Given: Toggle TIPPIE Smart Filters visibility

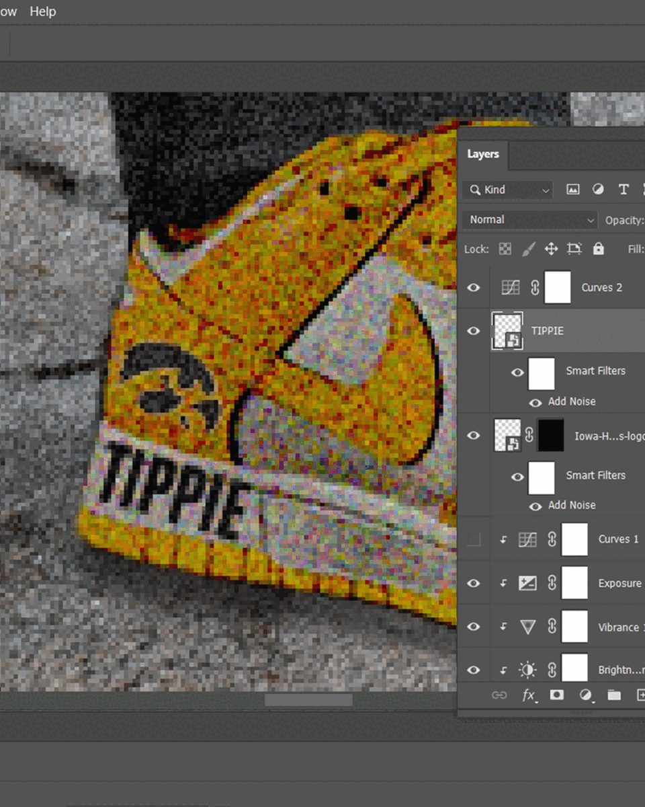Looking at the screenshot, I should 517,372.
